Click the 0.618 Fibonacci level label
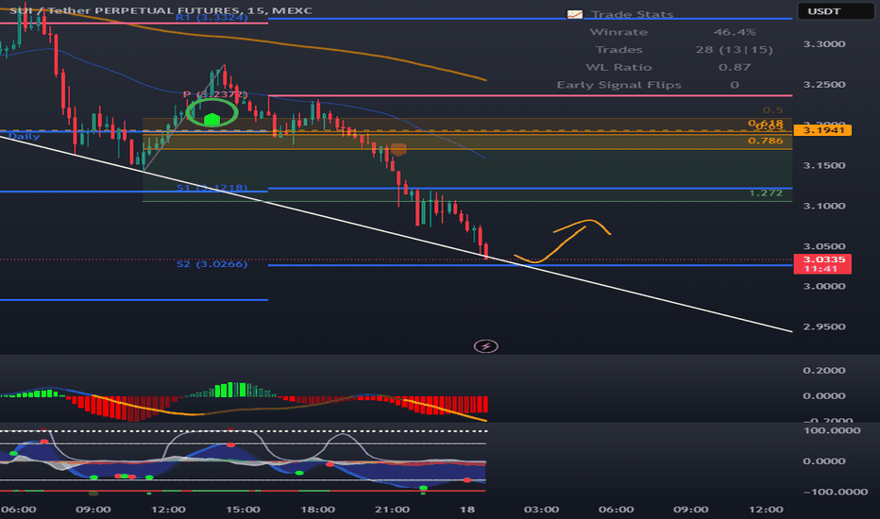This screenshot has height=519, width=880. [765, 123]
